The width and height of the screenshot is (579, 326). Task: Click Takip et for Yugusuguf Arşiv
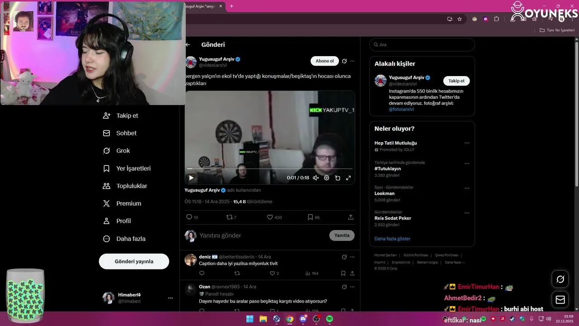click(x=456, y=81)
